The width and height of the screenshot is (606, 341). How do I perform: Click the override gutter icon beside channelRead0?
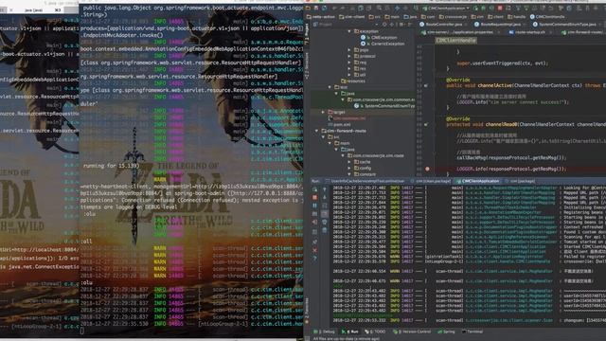[425, 124]
